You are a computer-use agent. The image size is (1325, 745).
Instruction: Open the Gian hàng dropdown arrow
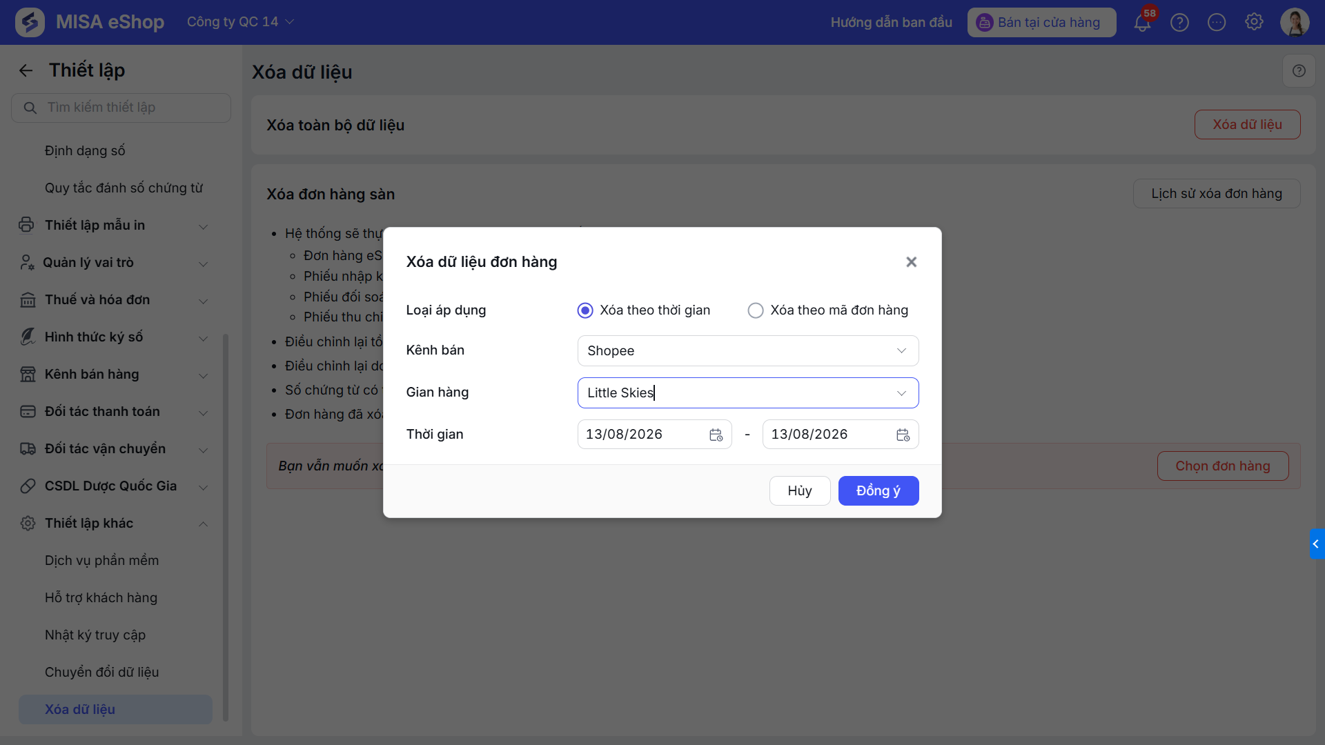tap(901, 393)
